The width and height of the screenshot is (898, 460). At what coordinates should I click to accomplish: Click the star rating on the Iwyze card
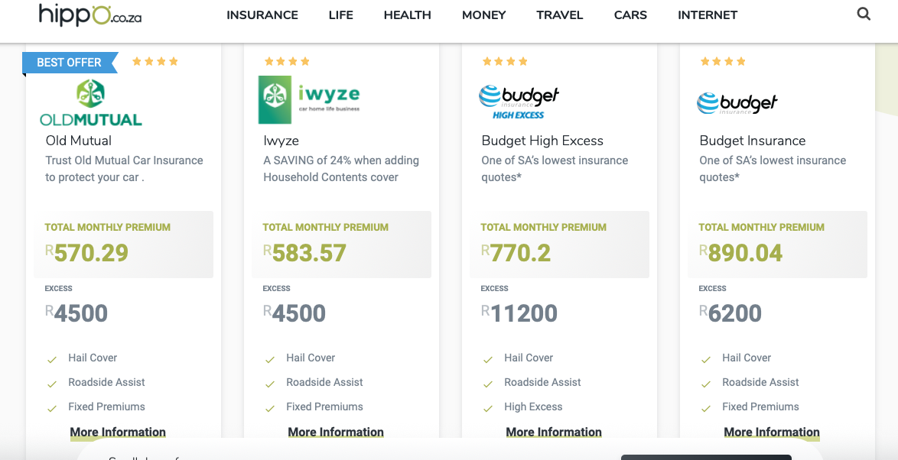coord(287,62)
